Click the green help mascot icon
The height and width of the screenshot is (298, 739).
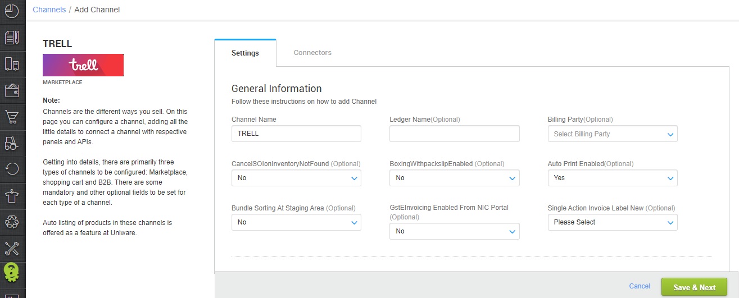[x=12, y=273]
